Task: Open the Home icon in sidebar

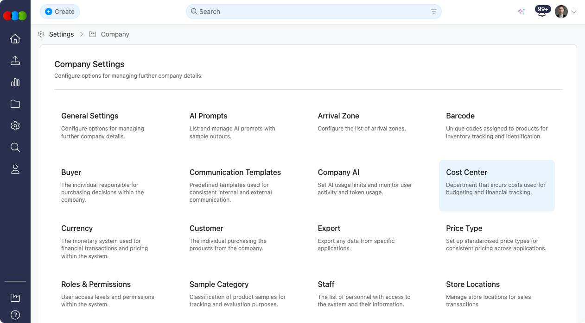Action: [x=15, y=39]
